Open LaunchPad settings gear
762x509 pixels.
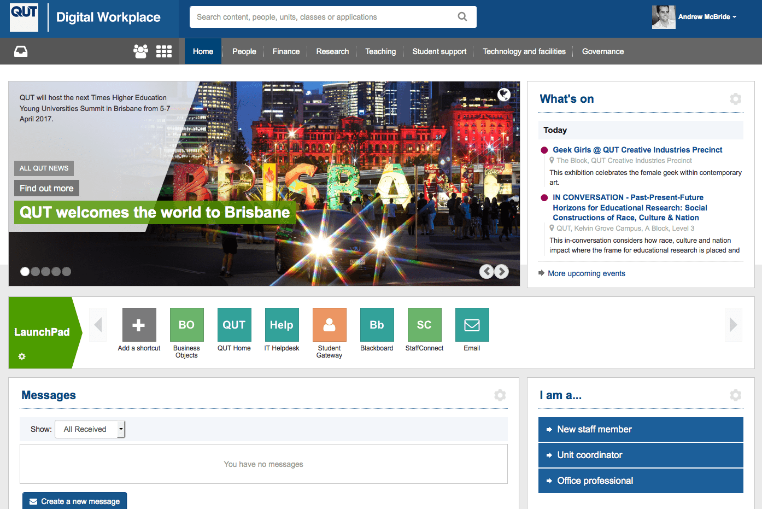(x=22, y=356)
